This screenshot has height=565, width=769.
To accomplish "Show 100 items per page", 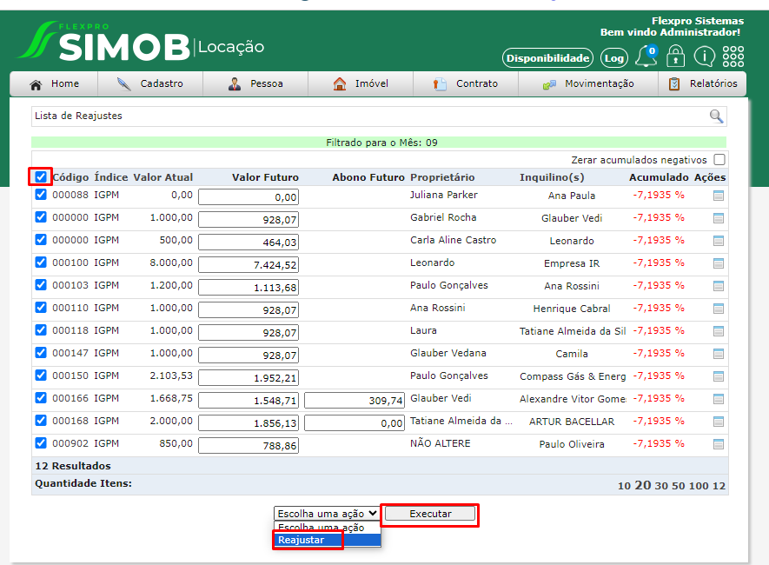I will [x=699, y=486].
